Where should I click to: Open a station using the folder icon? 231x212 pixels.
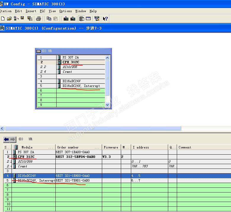(x=9, y=19)
